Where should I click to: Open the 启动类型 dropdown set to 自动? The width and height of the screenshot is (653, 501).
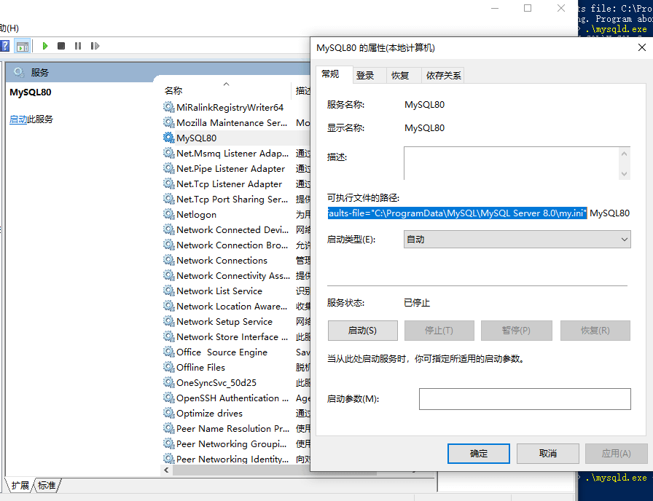[x=517, y=240]
